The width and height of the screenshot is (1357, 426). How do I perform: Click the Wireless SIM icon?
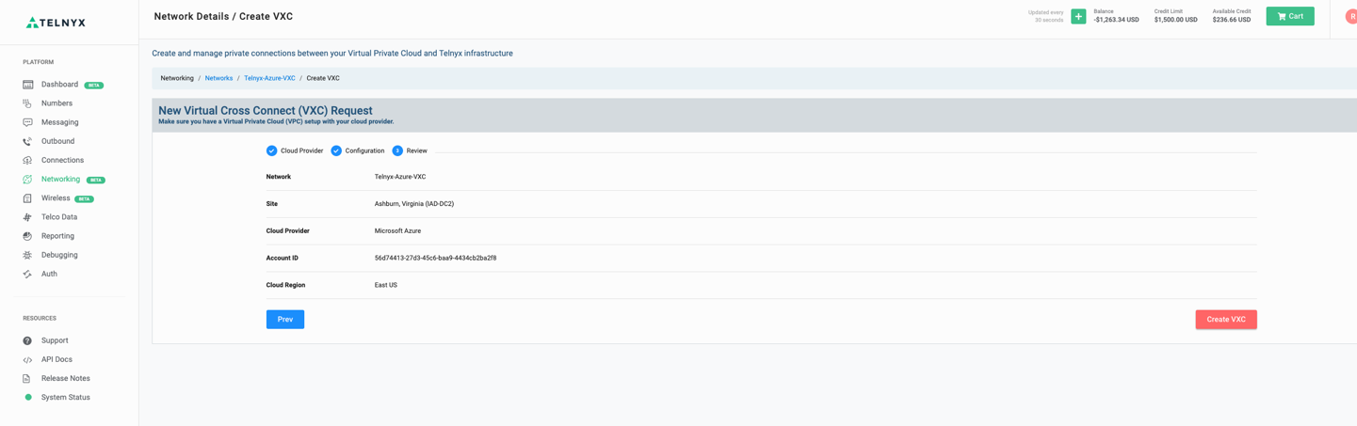pyautogui.click(x=27, y=198)
